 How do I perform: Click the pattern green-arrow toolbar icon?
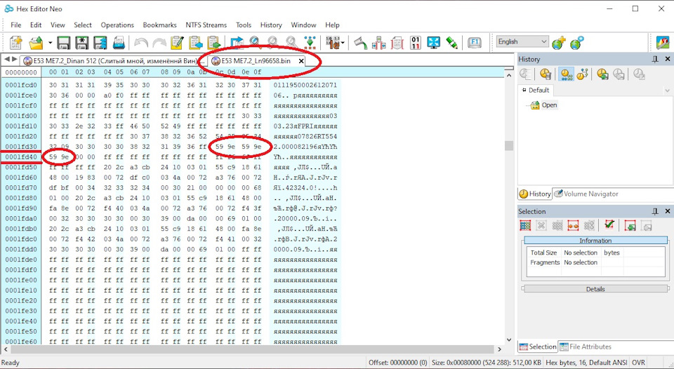coord(310,43)
